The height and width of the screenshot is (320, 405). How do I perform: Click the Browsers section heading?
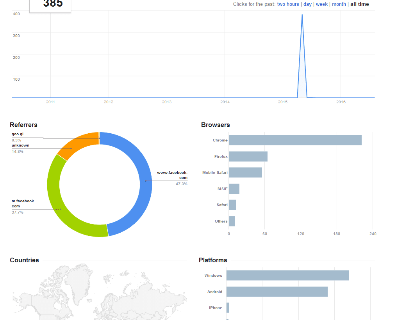(x=216, y=125)
